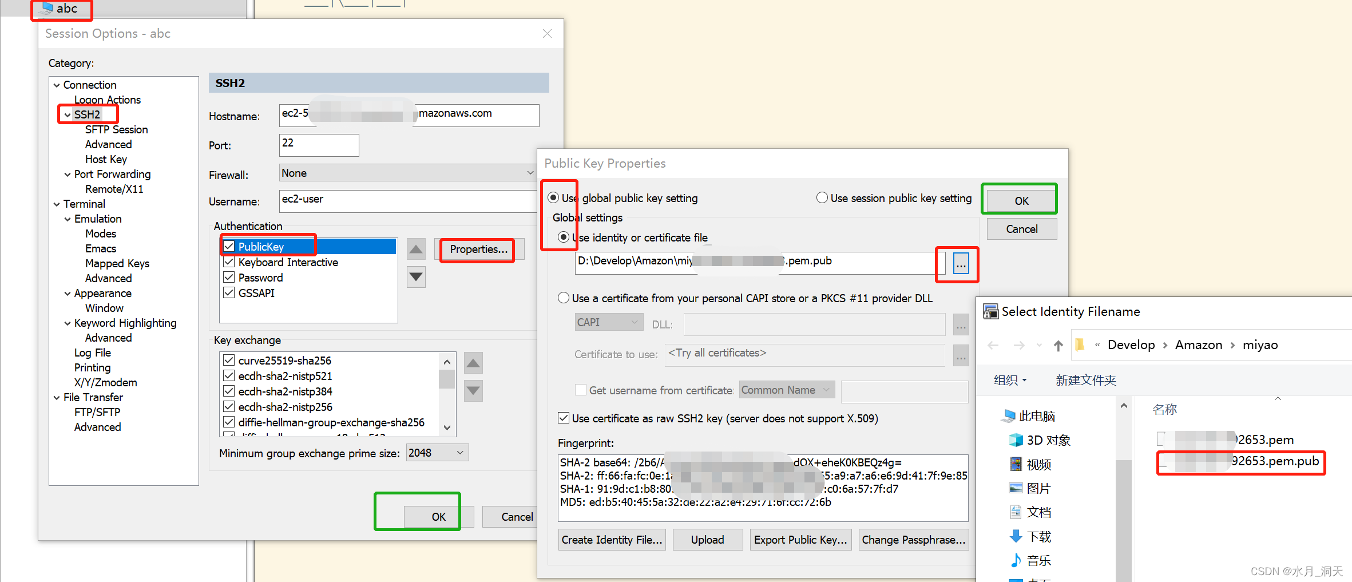Open 文档 folder in navigation pane
Screen dimensions: 1352x582
pyautogui.click(x=1030, y=512)
